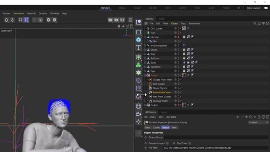Expand the Body object

tap(145, 62)
